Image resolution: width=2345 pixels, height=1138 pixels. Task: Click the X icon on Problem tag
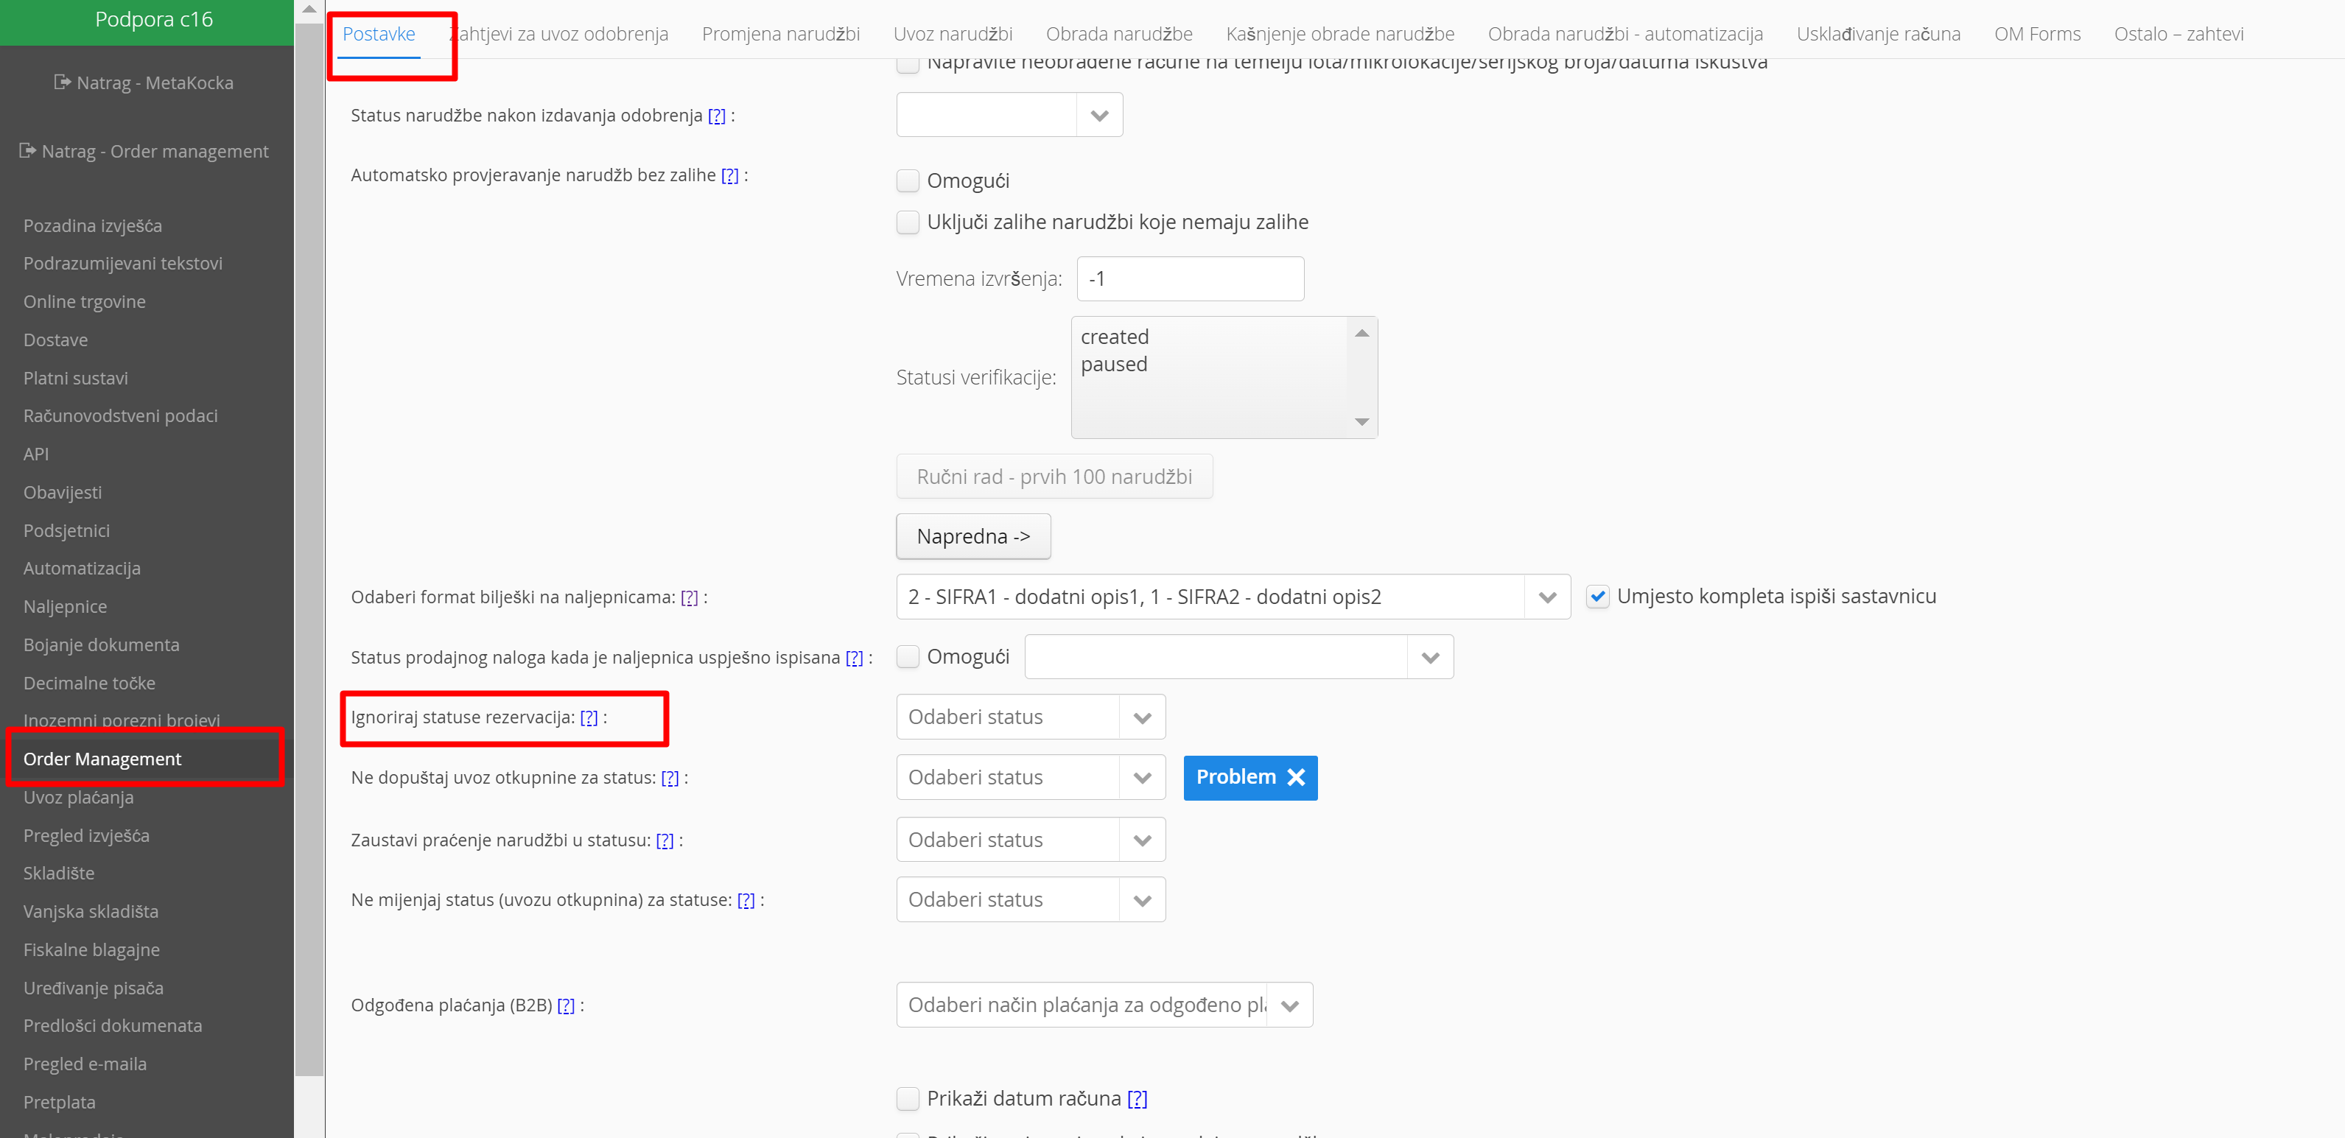tap(1297, 776)
